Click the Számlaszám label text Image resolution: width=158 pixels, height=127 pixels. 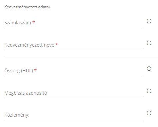point(18,23)
